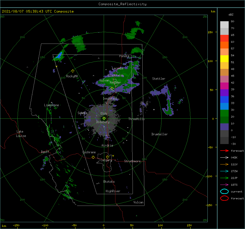Viewport: 245px width, 229px height.
Task: Click the slate purple 10 dBZ swatch
Action: 224,127
